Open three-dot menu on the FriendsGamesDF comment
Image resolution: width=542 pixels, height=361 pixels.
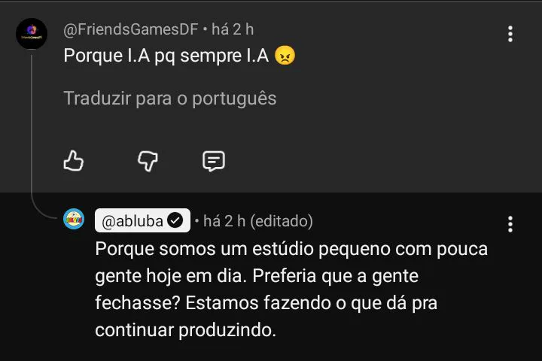coord(510,34)
